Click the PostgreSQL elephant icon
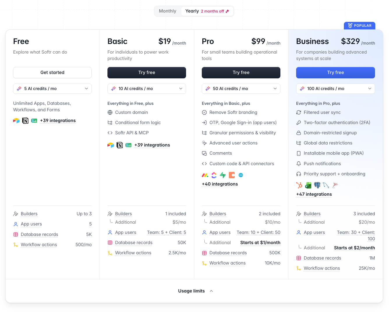The height and width of the screenshot is (312, 389). (317, 185)
